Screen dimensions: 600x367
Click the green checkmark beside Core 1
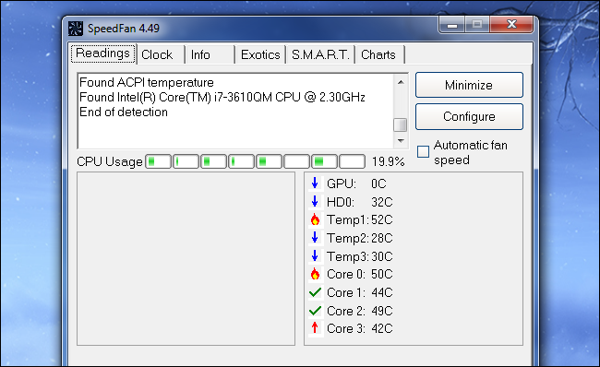[315, 292]
